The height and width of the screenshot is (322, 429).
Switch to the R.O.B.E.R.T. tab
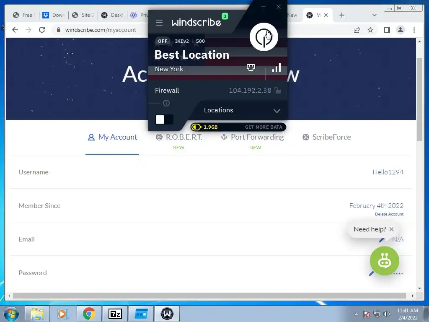[x=178, y=137]
